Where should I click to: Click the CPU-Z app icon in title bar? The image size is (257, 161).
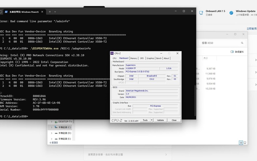pos(112,53)
